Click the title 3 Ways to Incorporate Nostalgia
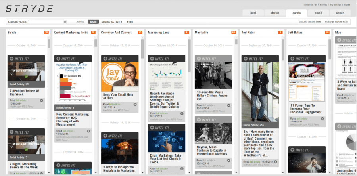The width and height of the screenshot is (357, 176). click(119, 169)
